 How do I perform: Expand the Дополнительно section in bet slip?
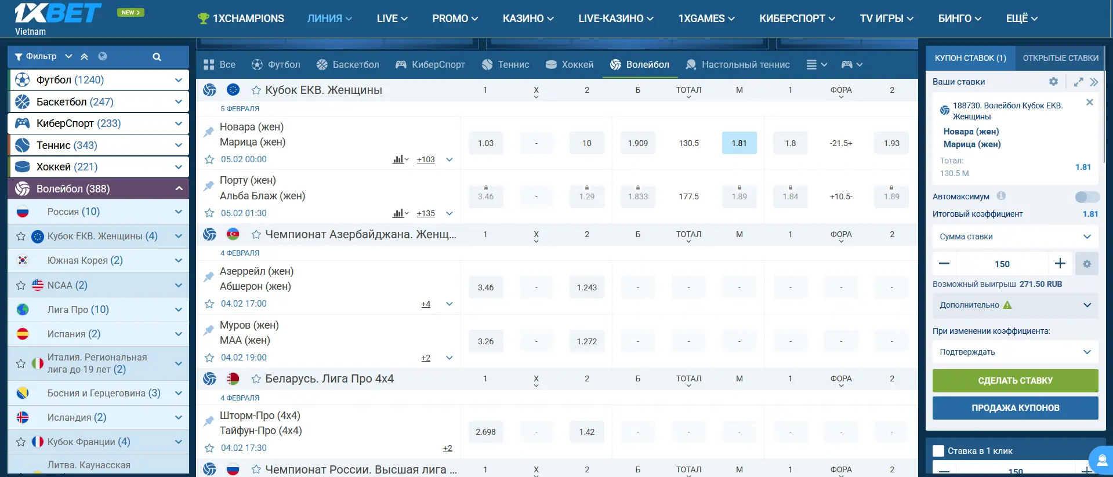pos(1015,305)
